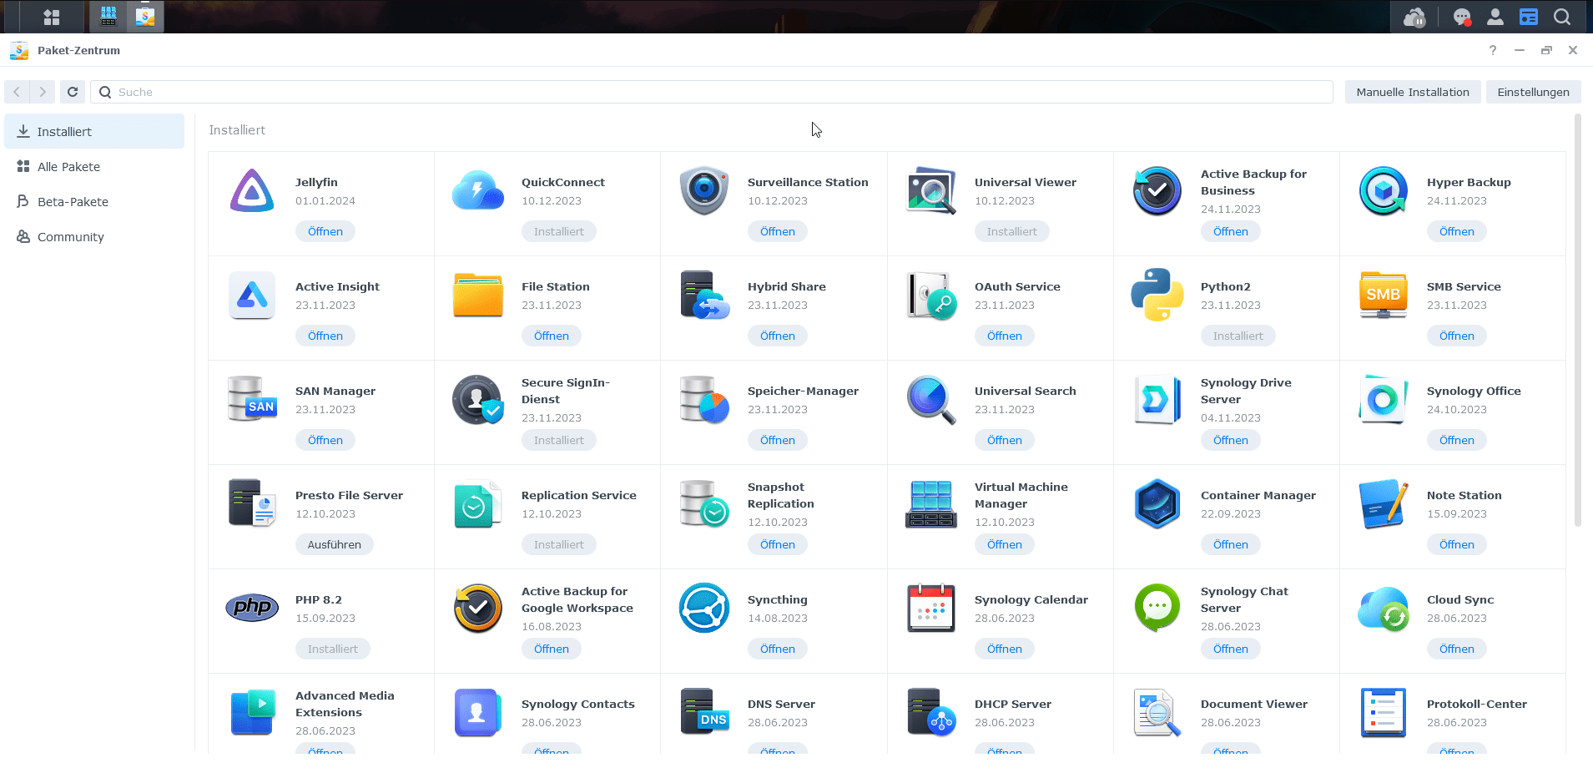
Task: Go back with the left arrow
Action: [17, 92]
